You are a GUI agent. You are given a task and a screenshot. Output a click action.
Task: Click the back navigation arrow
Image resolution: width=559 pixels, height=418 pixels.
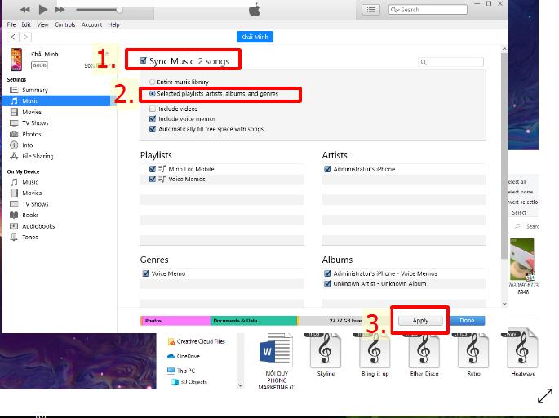(x=13, y=37)
